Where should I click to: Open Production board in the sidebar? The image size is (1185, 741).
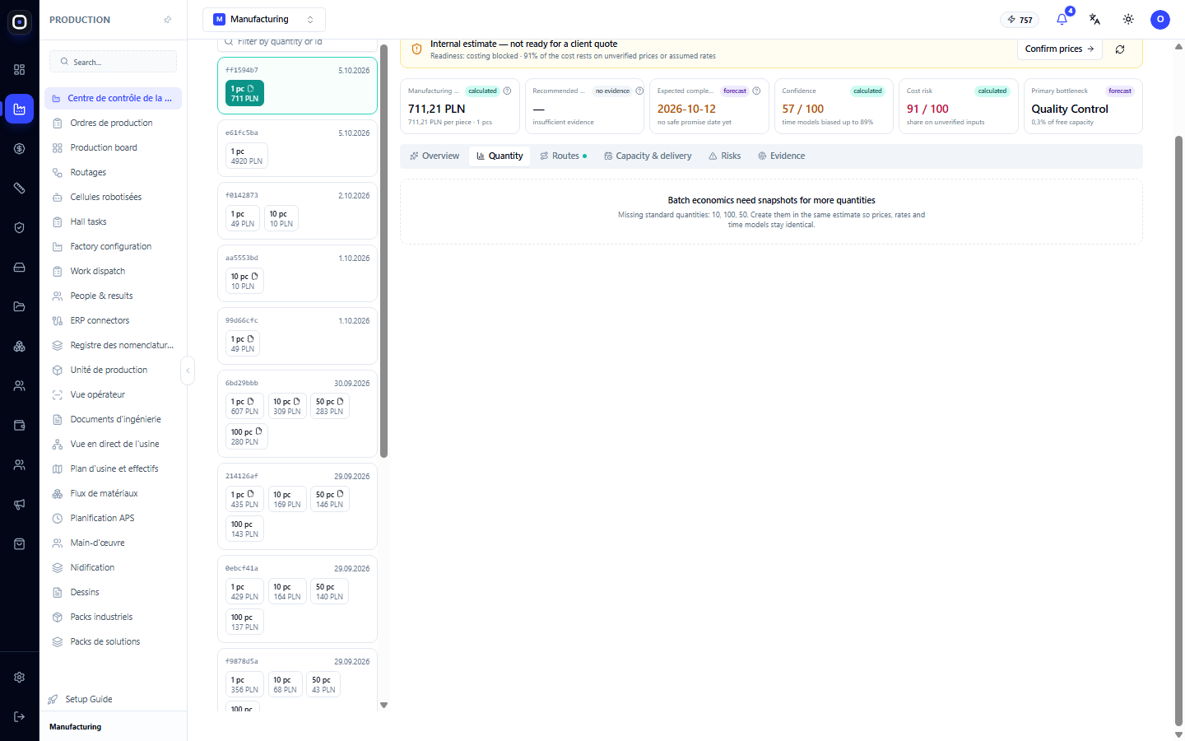coord(114,147)
